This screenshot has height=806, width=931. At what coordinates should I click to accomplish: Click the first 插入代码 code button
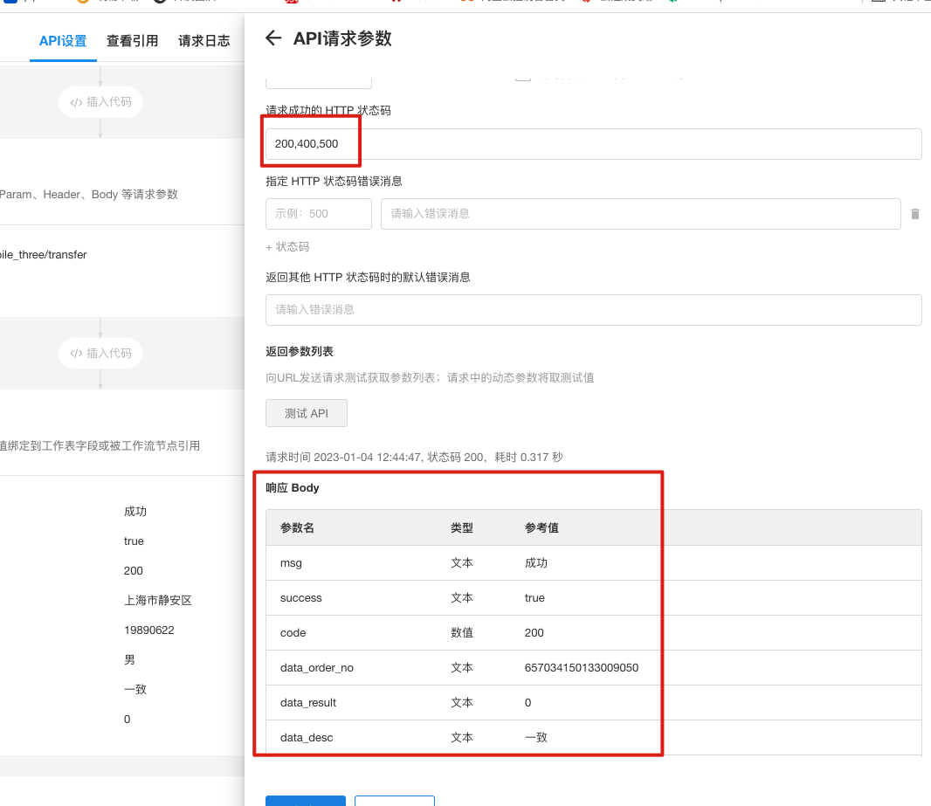(x=100, y=102)
